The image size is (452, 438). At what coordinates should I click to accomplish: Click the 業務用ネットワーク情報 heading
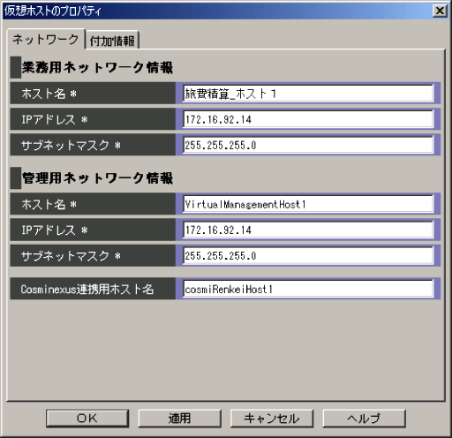(x=97, y=67)
